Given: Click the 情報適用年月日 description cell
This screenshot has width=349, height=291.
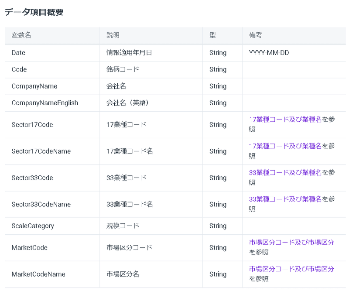Looking at the screenshot, I should pos(125,52).
